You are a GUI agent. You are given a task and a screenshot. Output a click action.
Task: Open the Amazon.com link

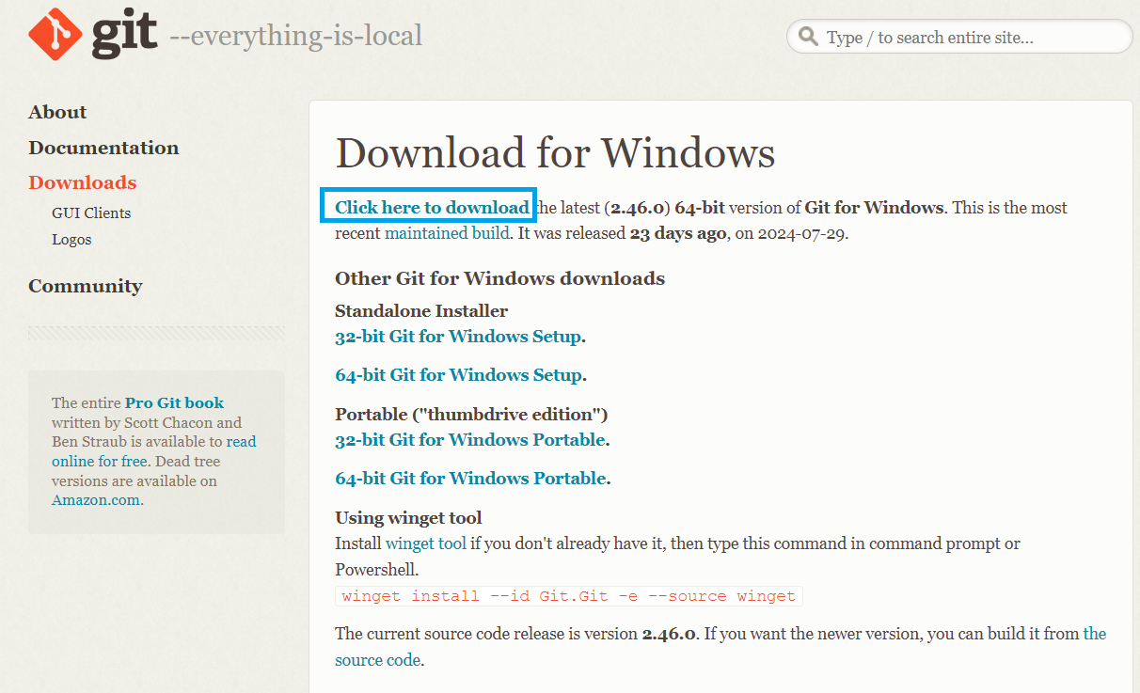[96, 500]
